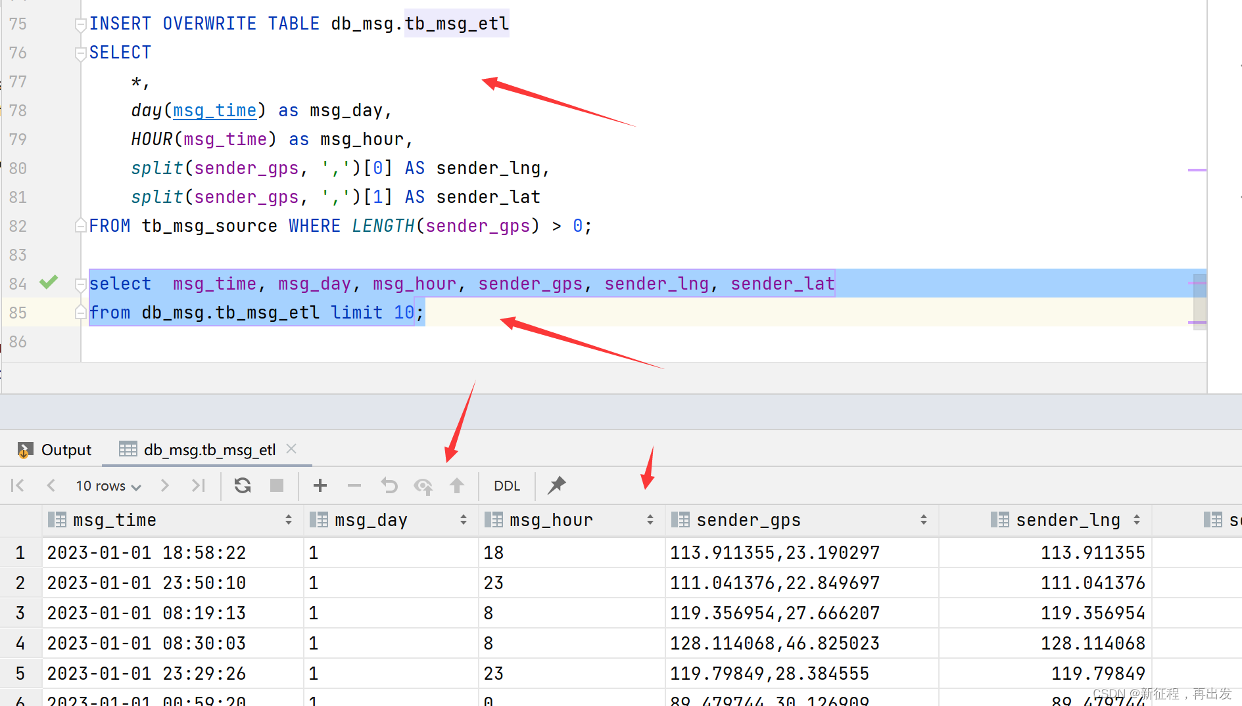Click the stop execution square icon
Screen dimensions: 1242x706
277,485
